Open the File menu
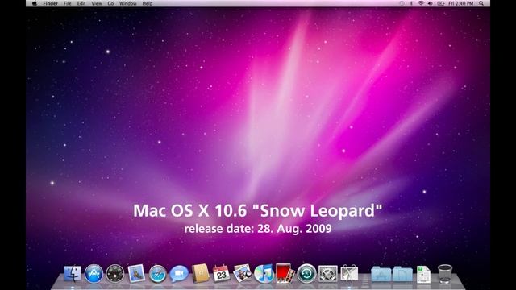 [x=68, y=3]
